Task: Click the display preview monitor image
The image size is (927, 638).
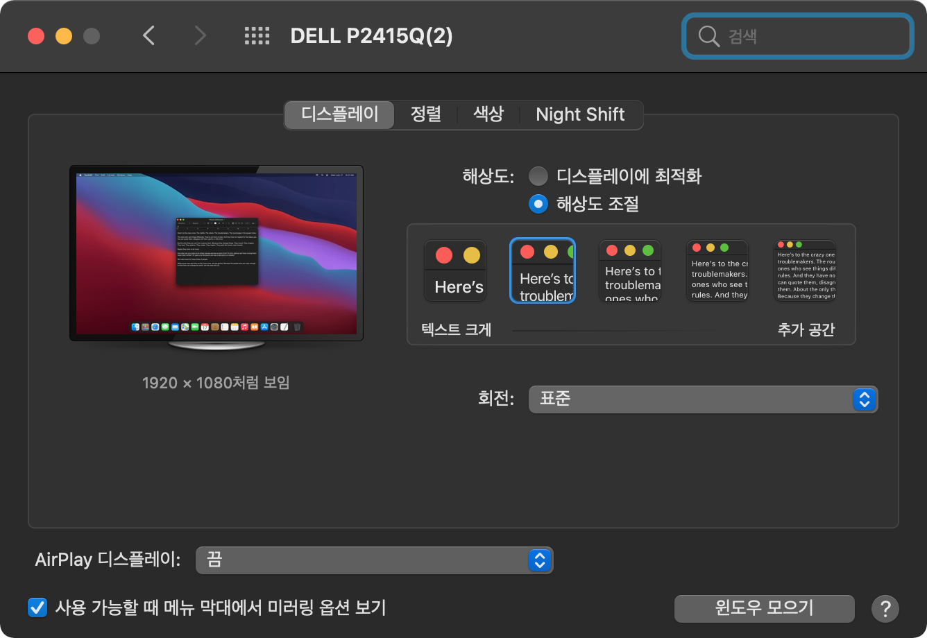Action: 216,257
